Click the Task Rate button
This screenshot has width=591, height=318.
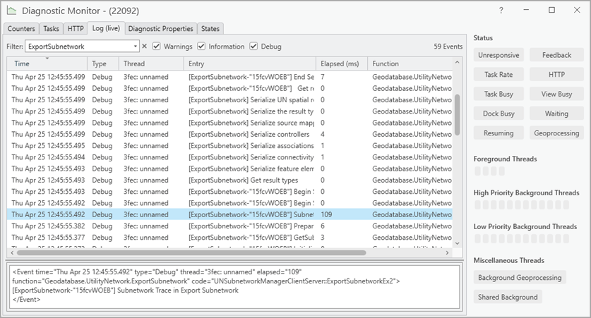click(499, 75)
